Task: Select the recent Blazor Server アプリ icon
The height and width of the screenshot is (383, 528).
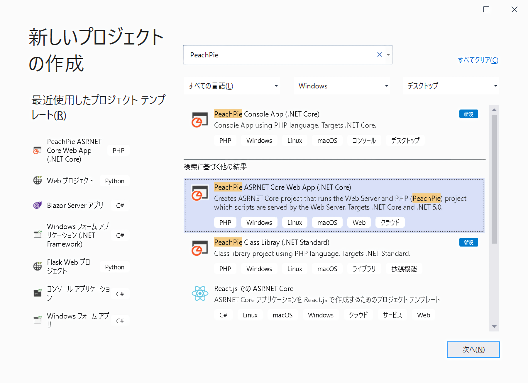Action: pyautogui.click(x=38, y=205)
